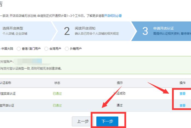Click the 提示 column header
Image resolution: width=191 pixels, height=128 pixels.
[x=120, y=83]
